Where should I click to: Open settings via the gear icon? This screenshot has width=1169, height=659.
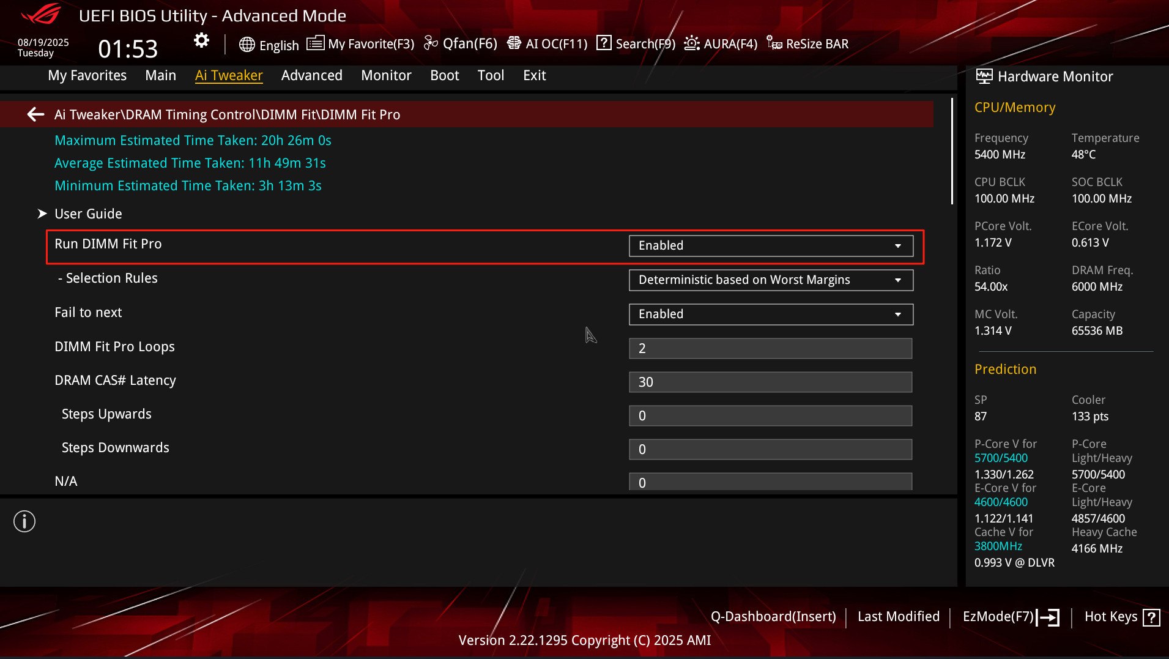click(x=201, y=41)
